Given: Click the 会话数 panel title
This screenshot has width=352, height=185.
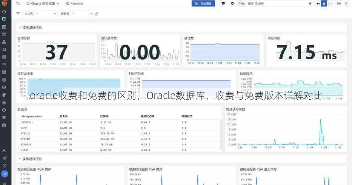Looking at the screenshot, I should pos(189,38).
